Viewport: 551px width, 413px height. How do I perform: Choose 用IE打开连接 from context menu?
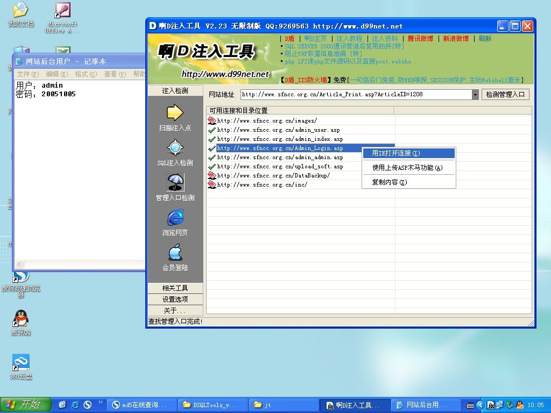409,153
